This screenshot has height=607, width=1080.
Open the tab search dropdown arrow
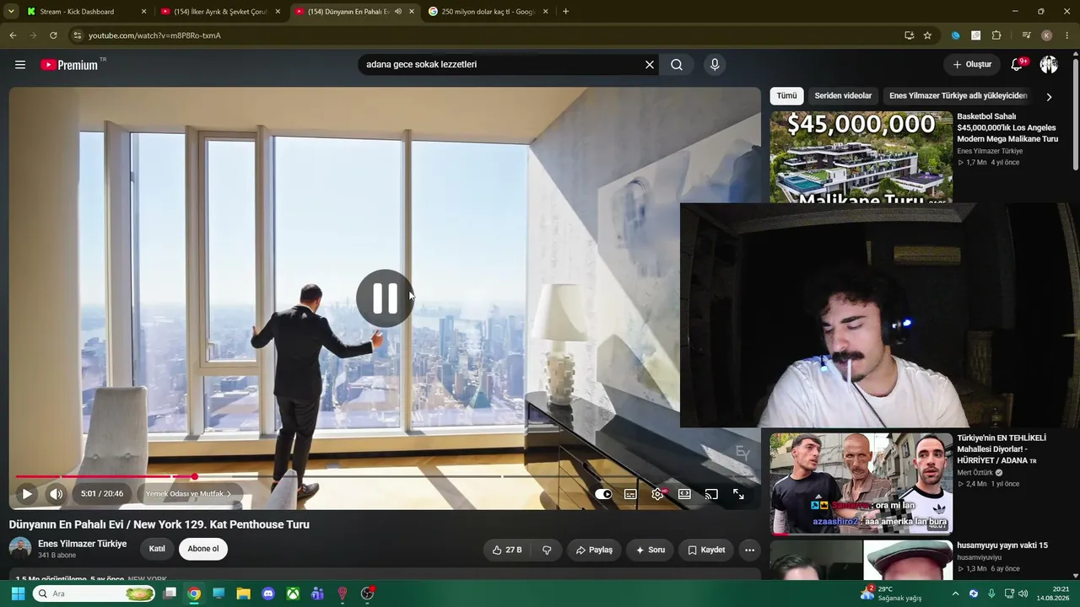(x=11, y=12)
